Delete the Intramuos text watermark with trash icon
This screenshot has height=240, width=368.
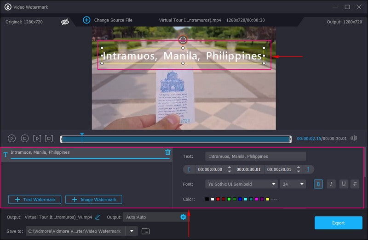(168, 152)
